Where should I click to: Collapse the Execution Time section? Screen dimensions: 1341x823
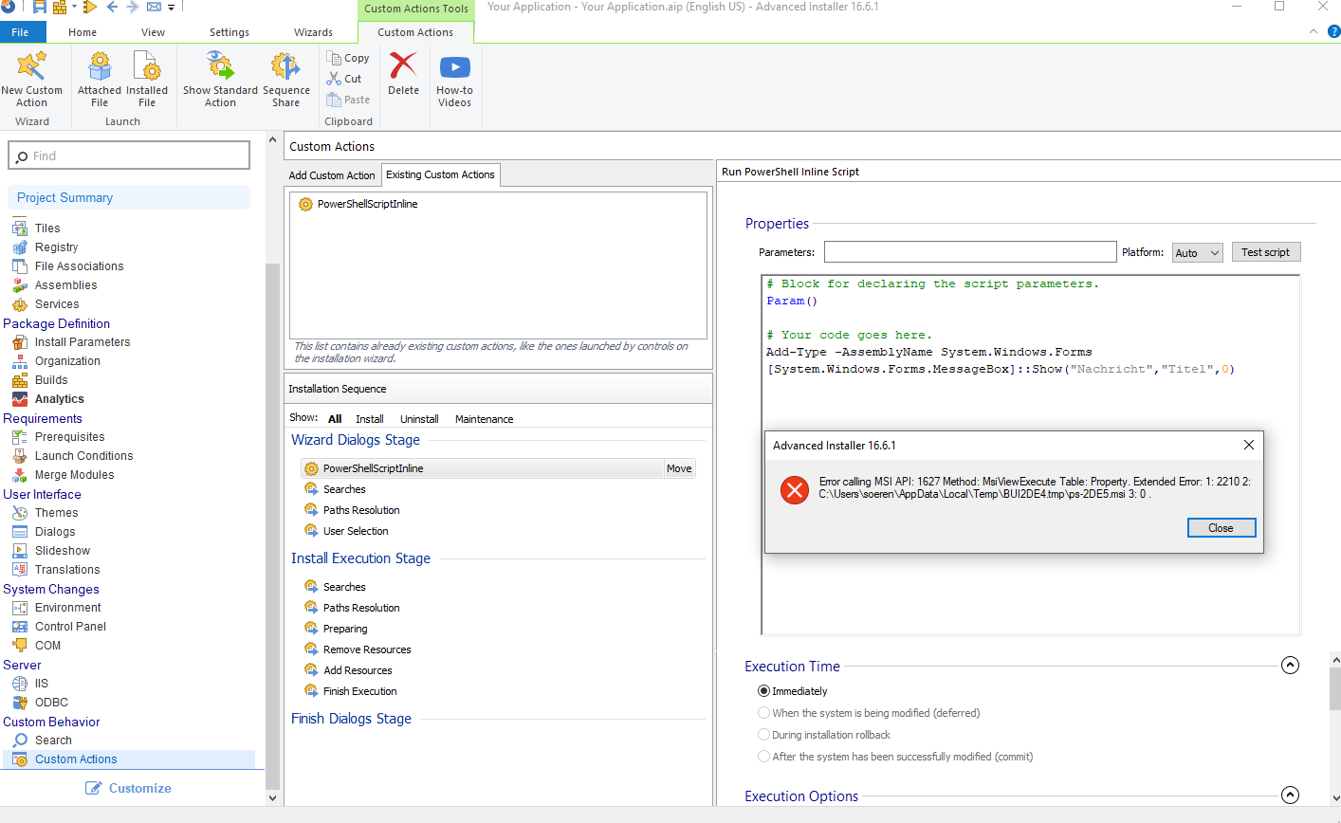click(x=1290, y=666)
